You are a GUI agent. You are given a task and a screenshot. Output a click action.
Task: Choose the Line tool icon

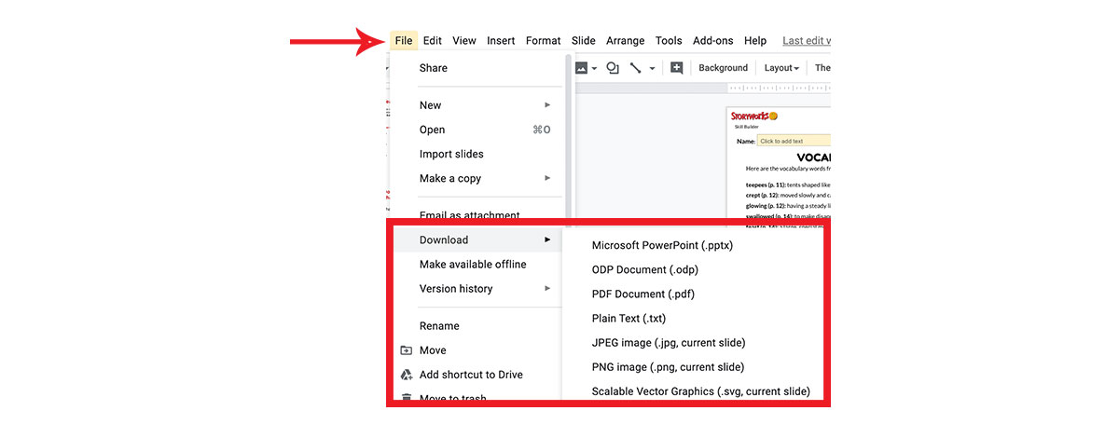635,68
